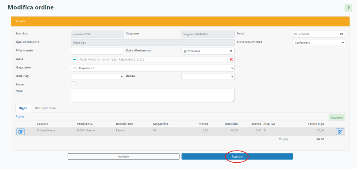357x169 pixels.
Task: Switch to the Dati spedizione tab
Action: click(45, 108)
